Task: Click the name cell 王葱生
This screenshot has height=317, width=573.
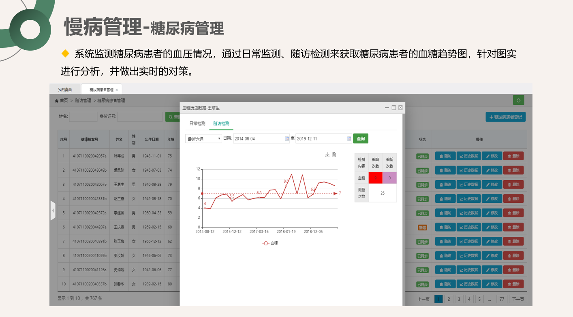Action: pyautogui.click(x=119, y=184)
